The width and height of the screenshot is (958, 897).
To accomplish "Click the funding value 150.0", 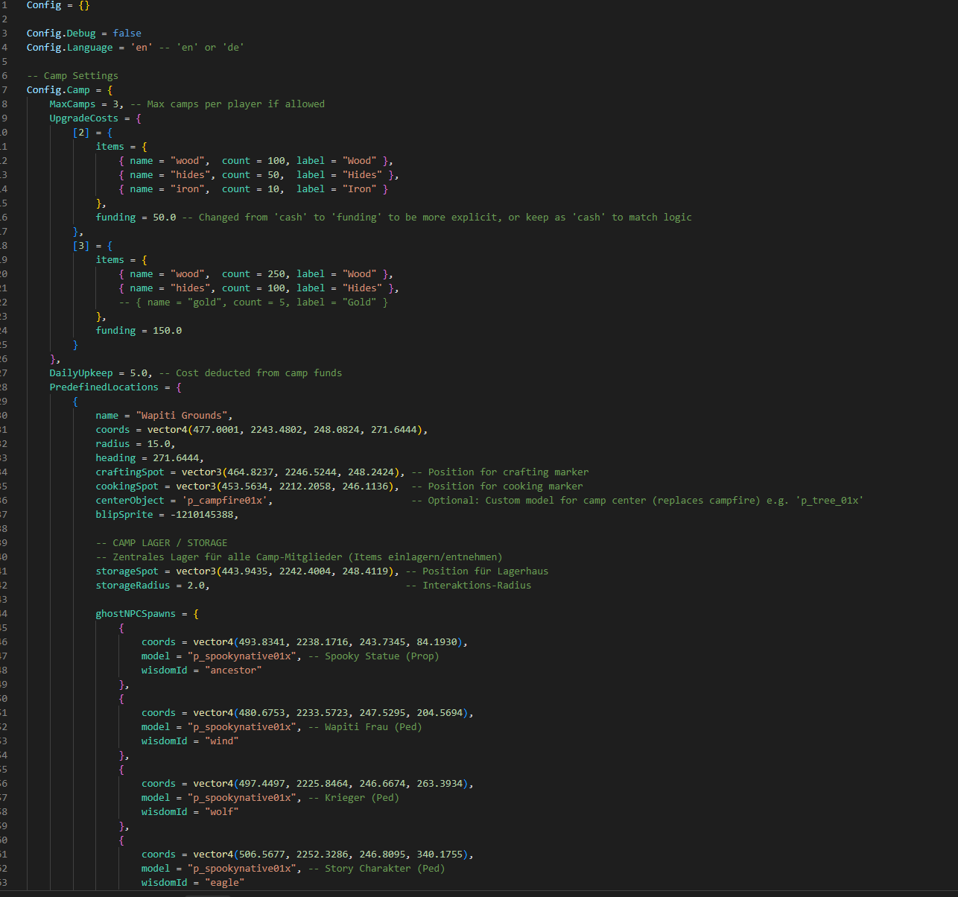I will [x=167, y=331].
